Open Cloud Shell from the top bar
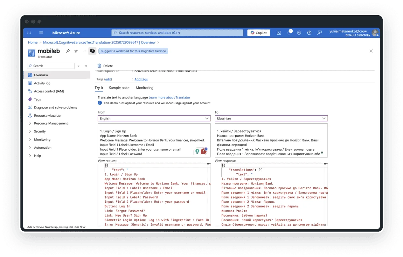The image size is (403, 257). coord(278,33)
